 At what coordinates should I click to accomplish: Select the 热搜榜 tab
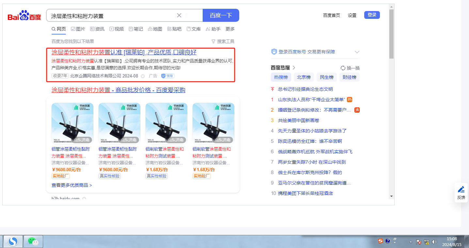tap(281, 77)
